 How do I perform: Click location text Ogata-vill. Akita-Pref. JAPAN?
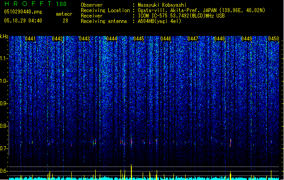(x=177, y=10)
